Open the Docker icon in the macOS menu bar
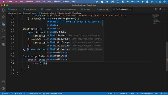 pyautogui.click(x=97, y=2)
